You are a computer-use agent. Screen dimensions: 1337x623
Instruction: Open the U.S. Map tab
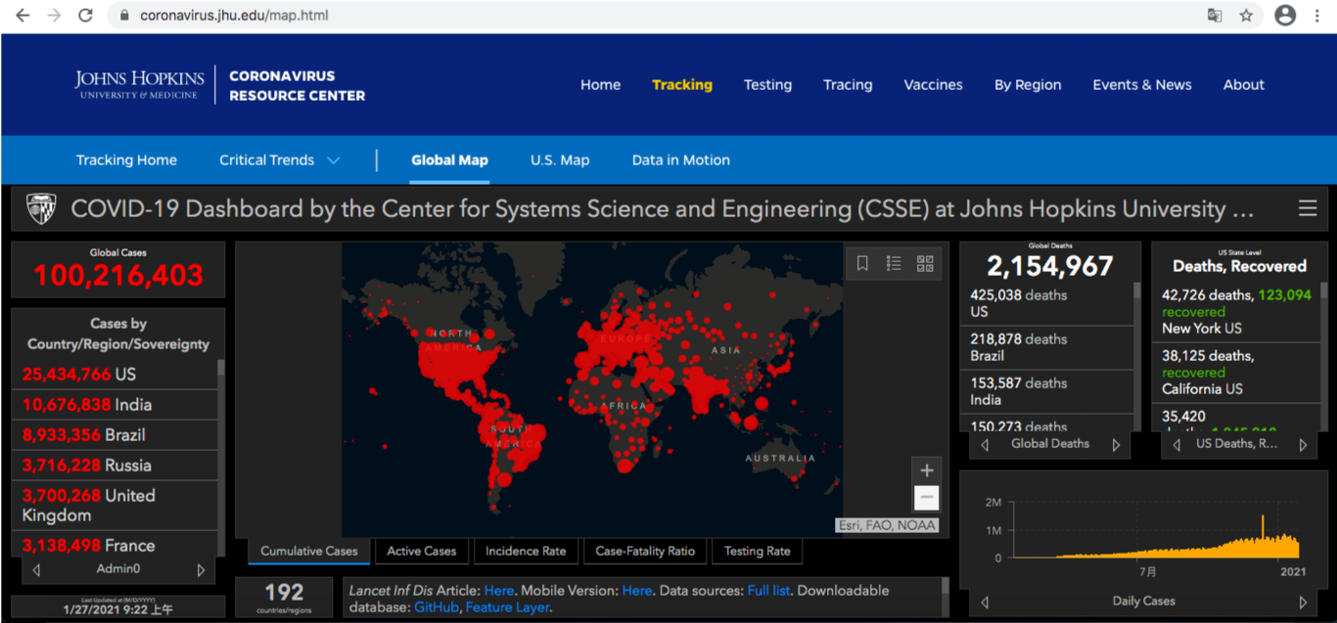click(560, 160)
